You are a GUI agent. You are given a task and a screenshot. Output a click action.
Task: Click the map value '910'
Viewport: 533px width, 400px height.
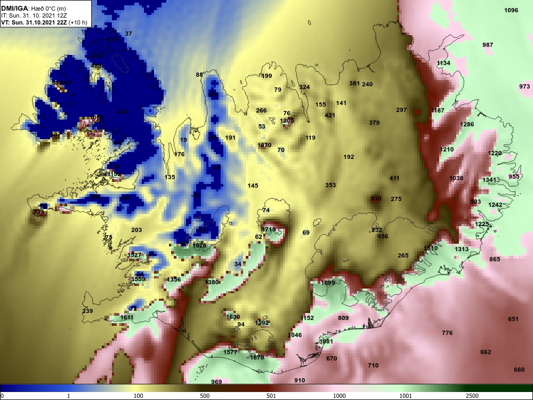[x=300, y=380]
